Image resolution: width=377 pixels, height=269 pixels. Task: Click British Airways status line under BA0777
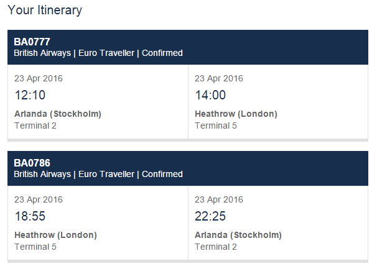pyautogui.click(x=98, y=53)
